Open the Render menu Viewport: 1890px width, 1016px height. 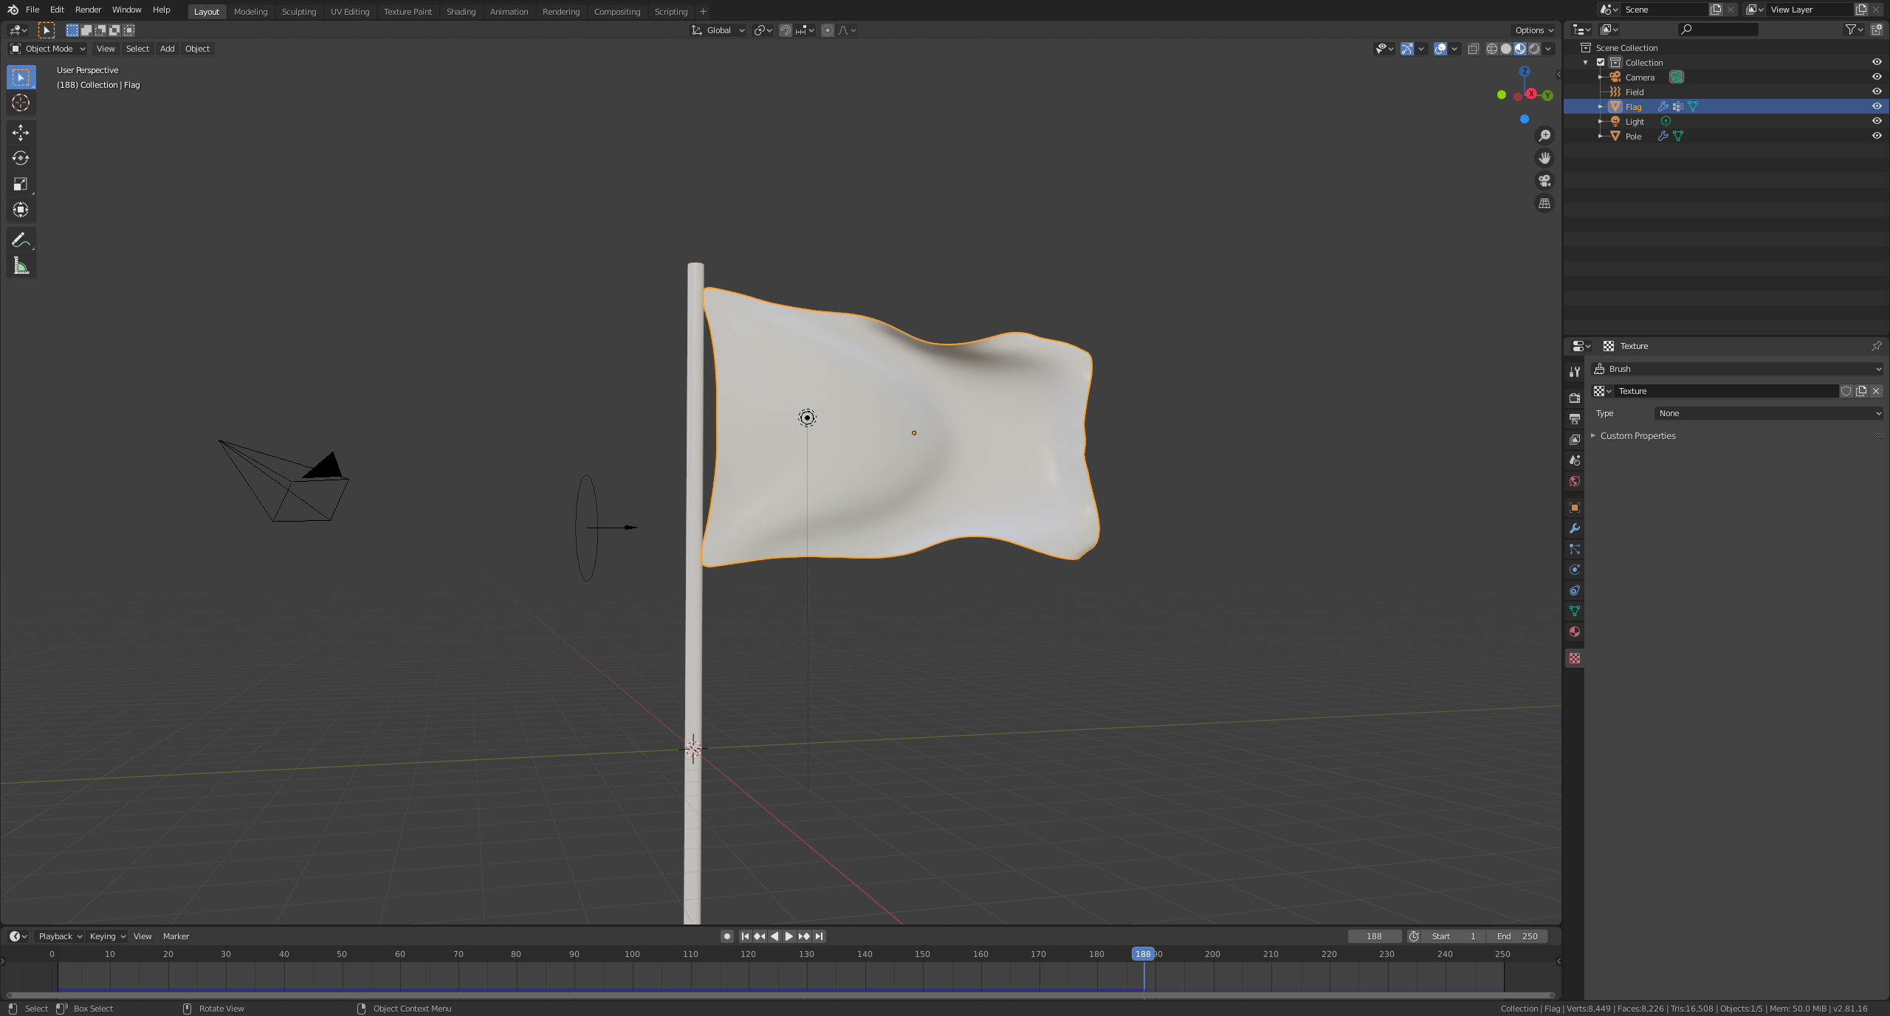click(88, 10)
